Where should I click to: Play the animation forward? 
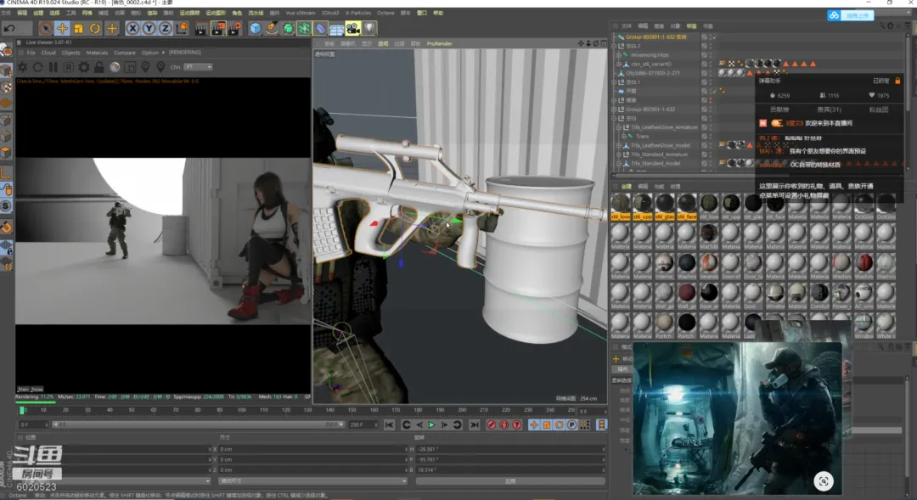click(x=431, y=424)
